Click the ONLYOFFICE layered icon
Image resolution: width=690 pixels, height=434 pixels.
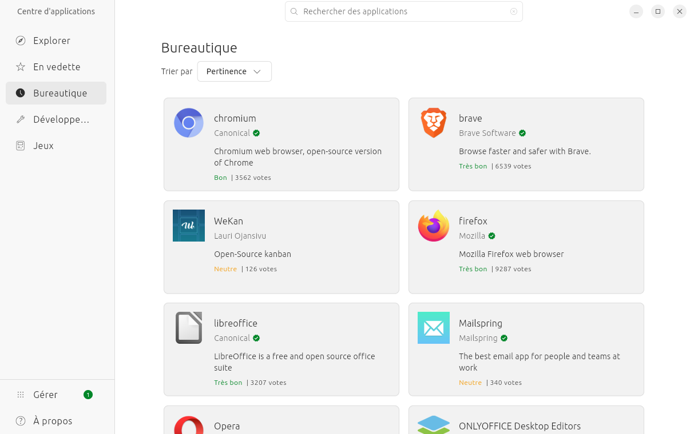coord(434,425)
